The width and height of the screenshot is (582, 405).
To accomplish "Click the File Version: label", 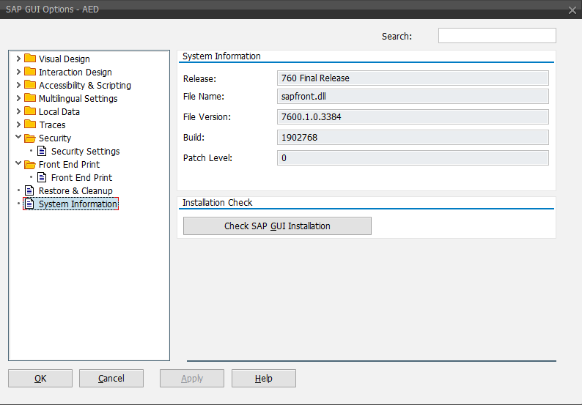I will (x=207, y=117).
